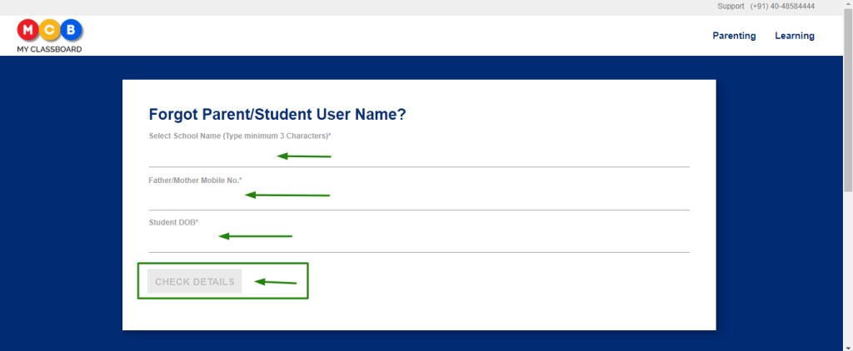Click the MY CLASSBOARD text under the logo
This screenshot has height=351, width=853.
[x=49, y=49]
